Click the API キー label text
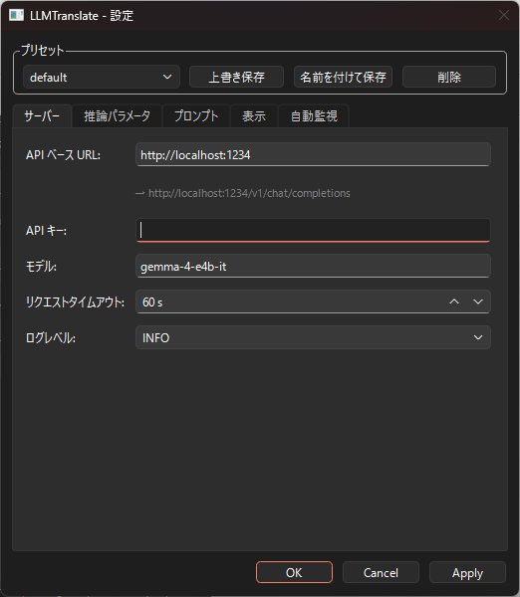 pos(46,231)
